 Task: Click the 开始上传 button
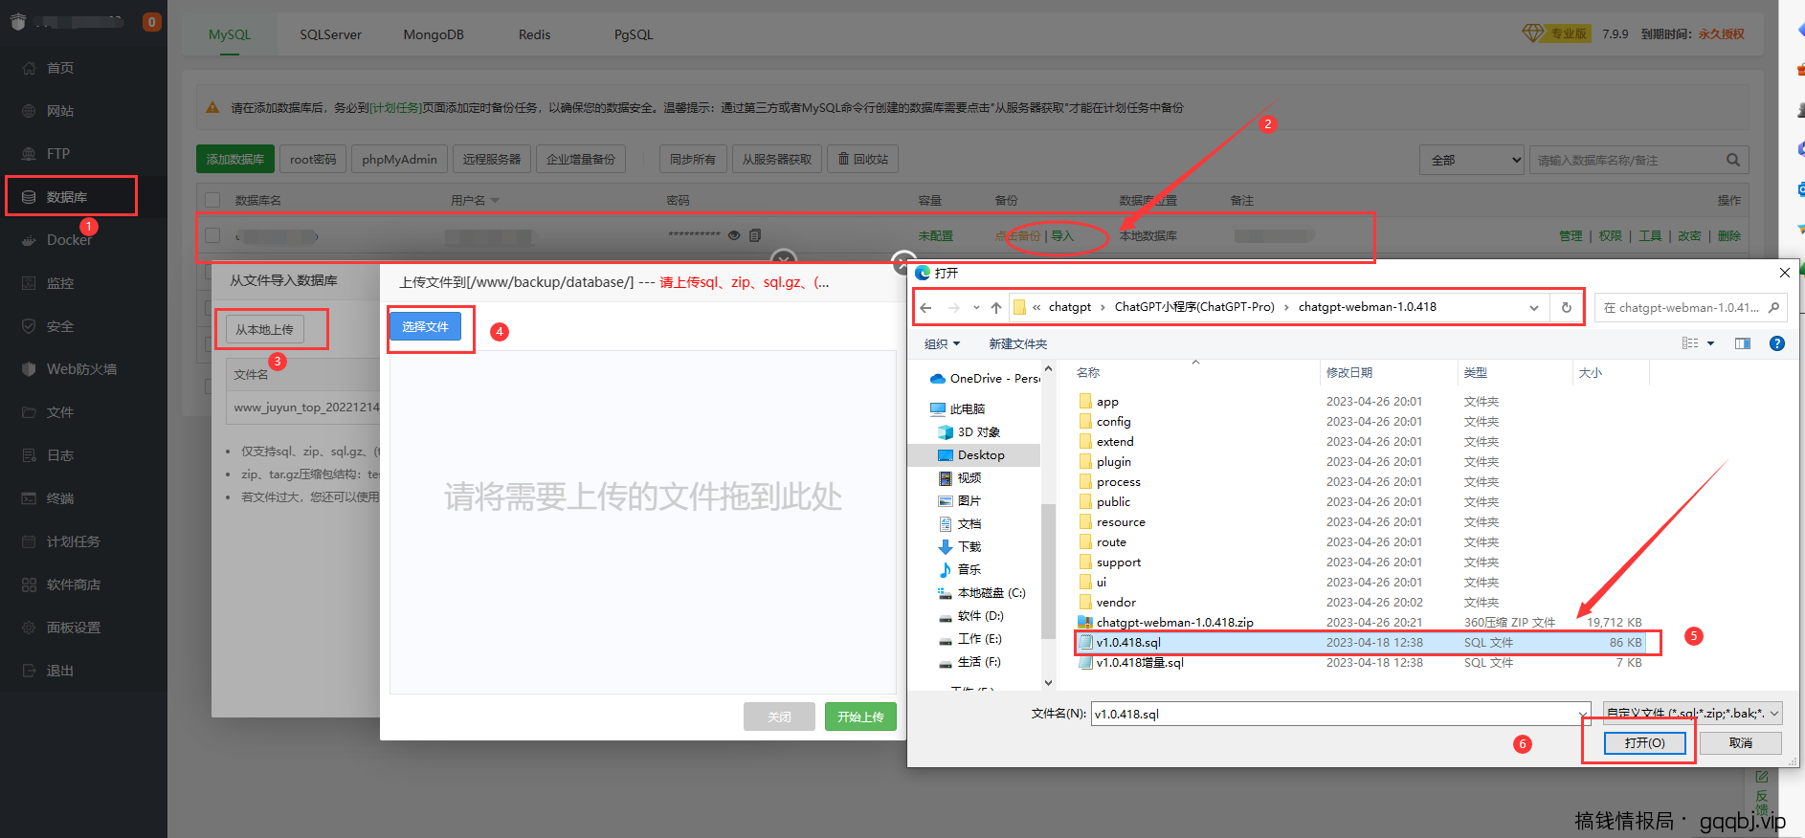pyautogui.click(x=860, y=717)
